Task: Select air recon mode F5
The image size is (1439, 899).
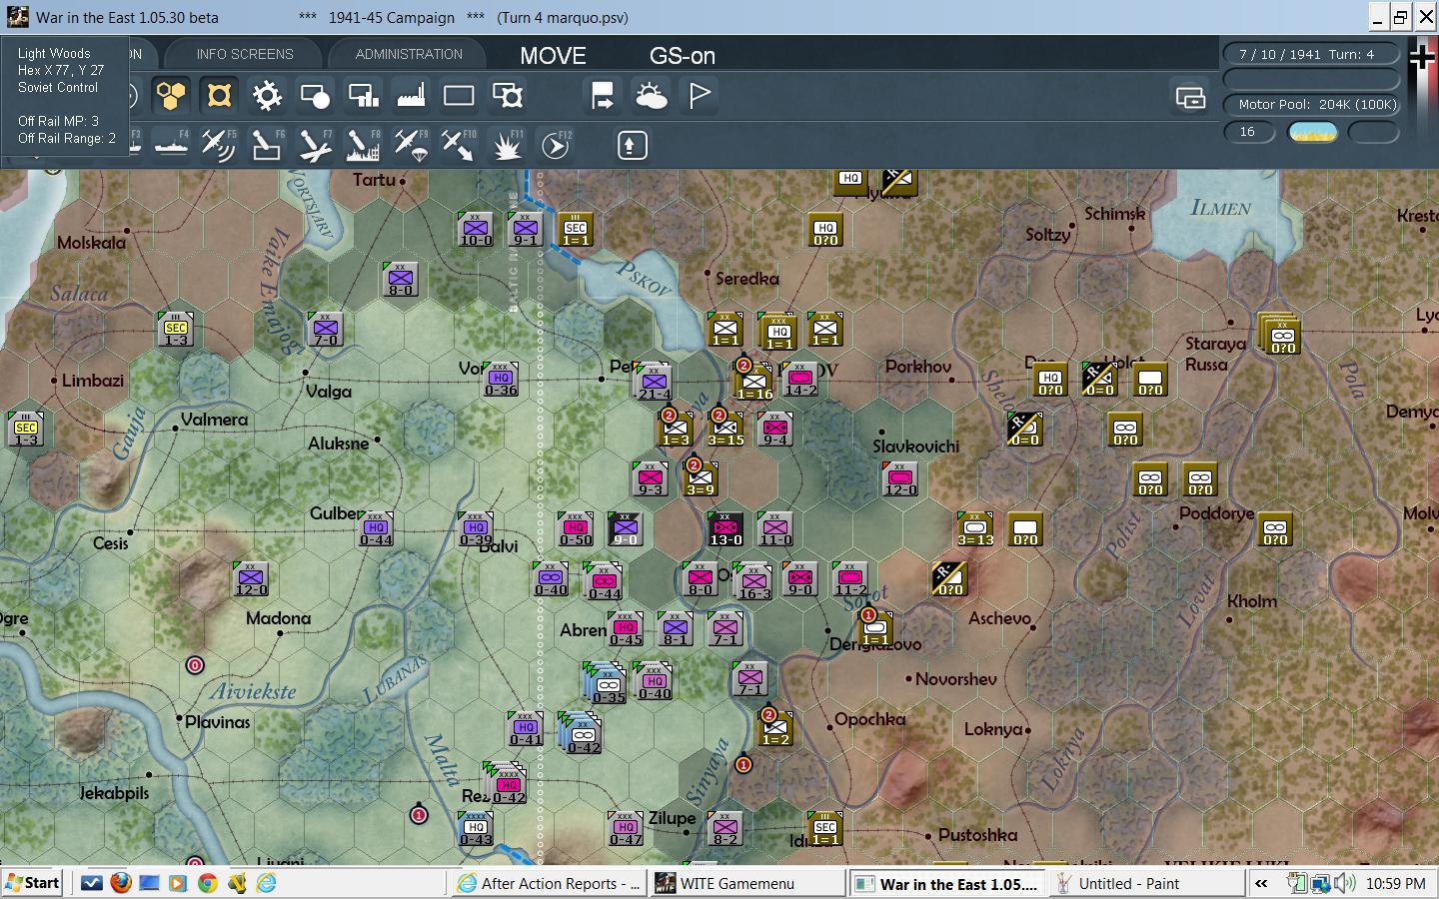Action: coord(219,146)
